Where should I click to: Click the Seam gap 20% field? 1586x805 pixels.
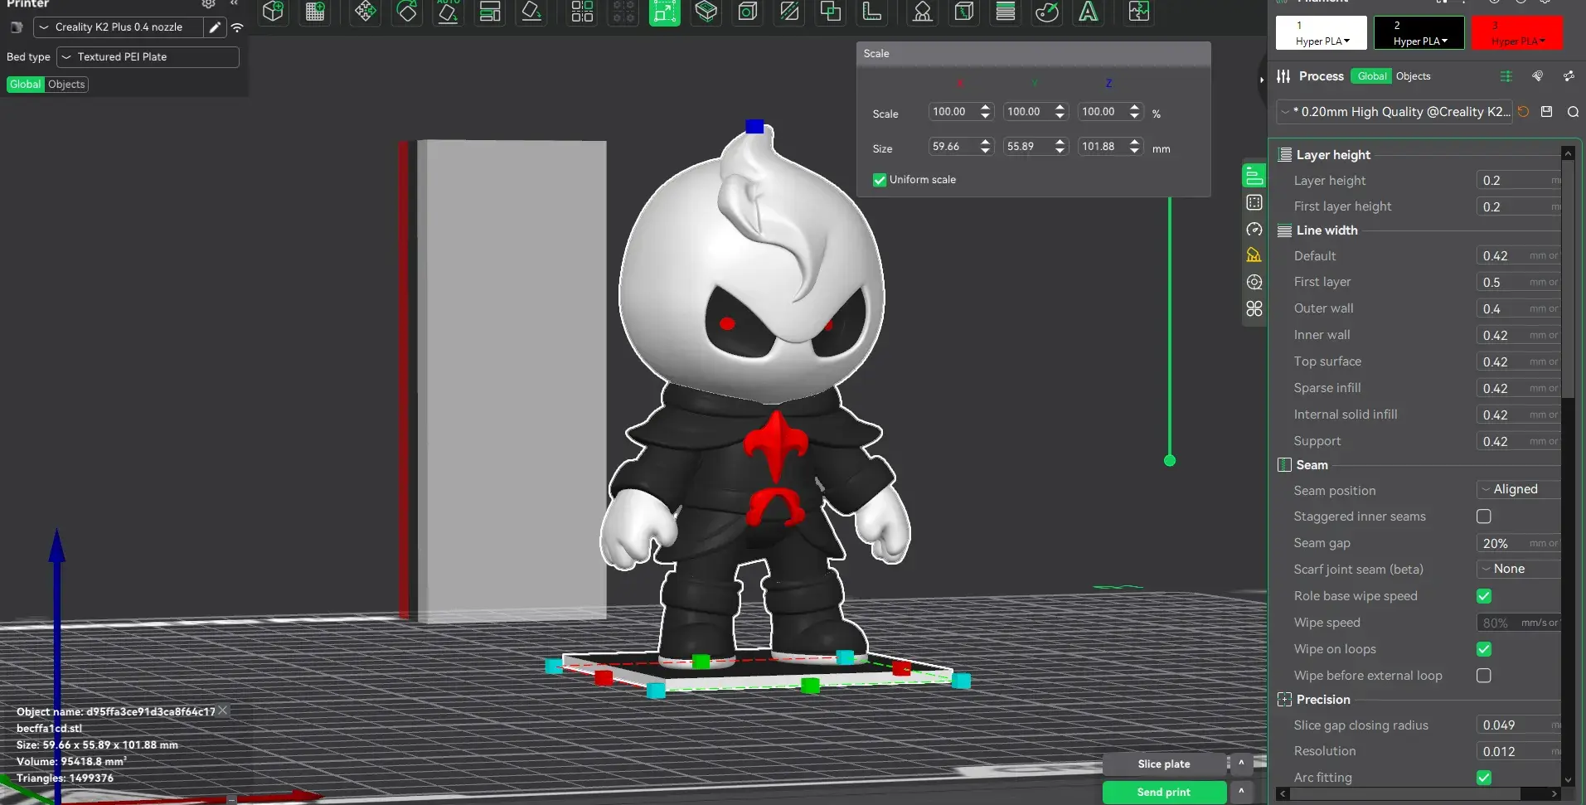pos(1519,543)
